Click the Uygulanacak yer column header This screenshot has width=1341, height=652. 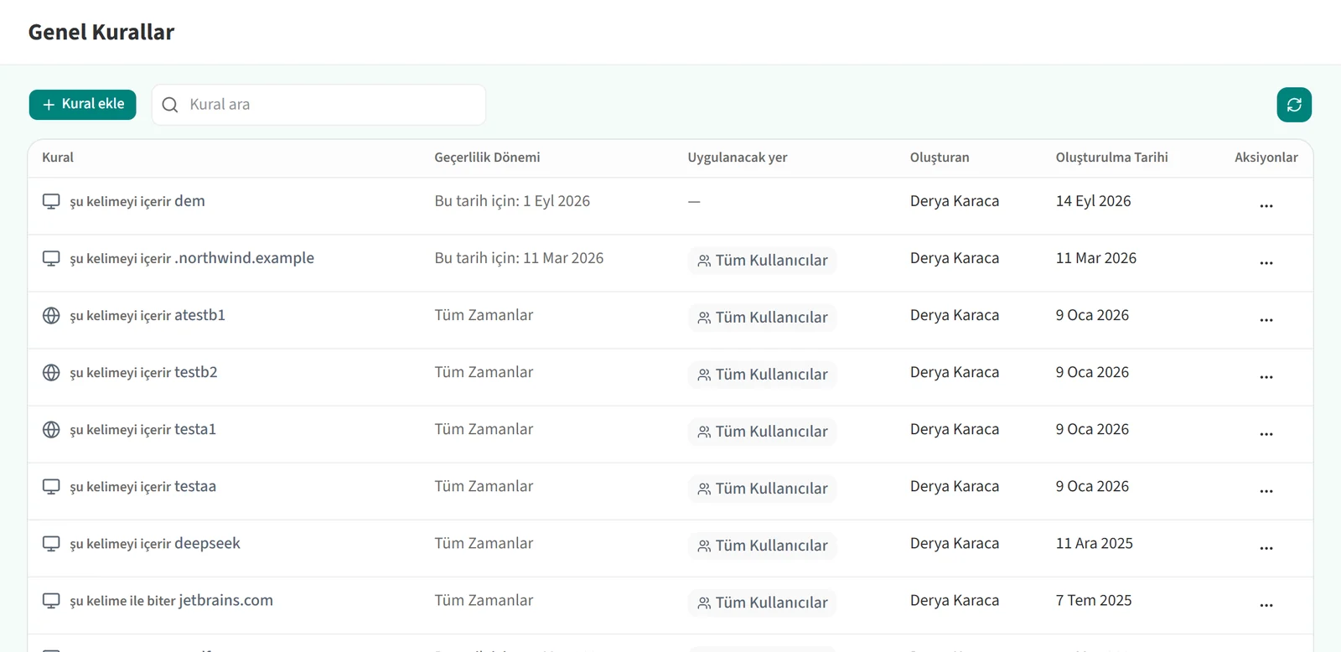coord(738,158)
